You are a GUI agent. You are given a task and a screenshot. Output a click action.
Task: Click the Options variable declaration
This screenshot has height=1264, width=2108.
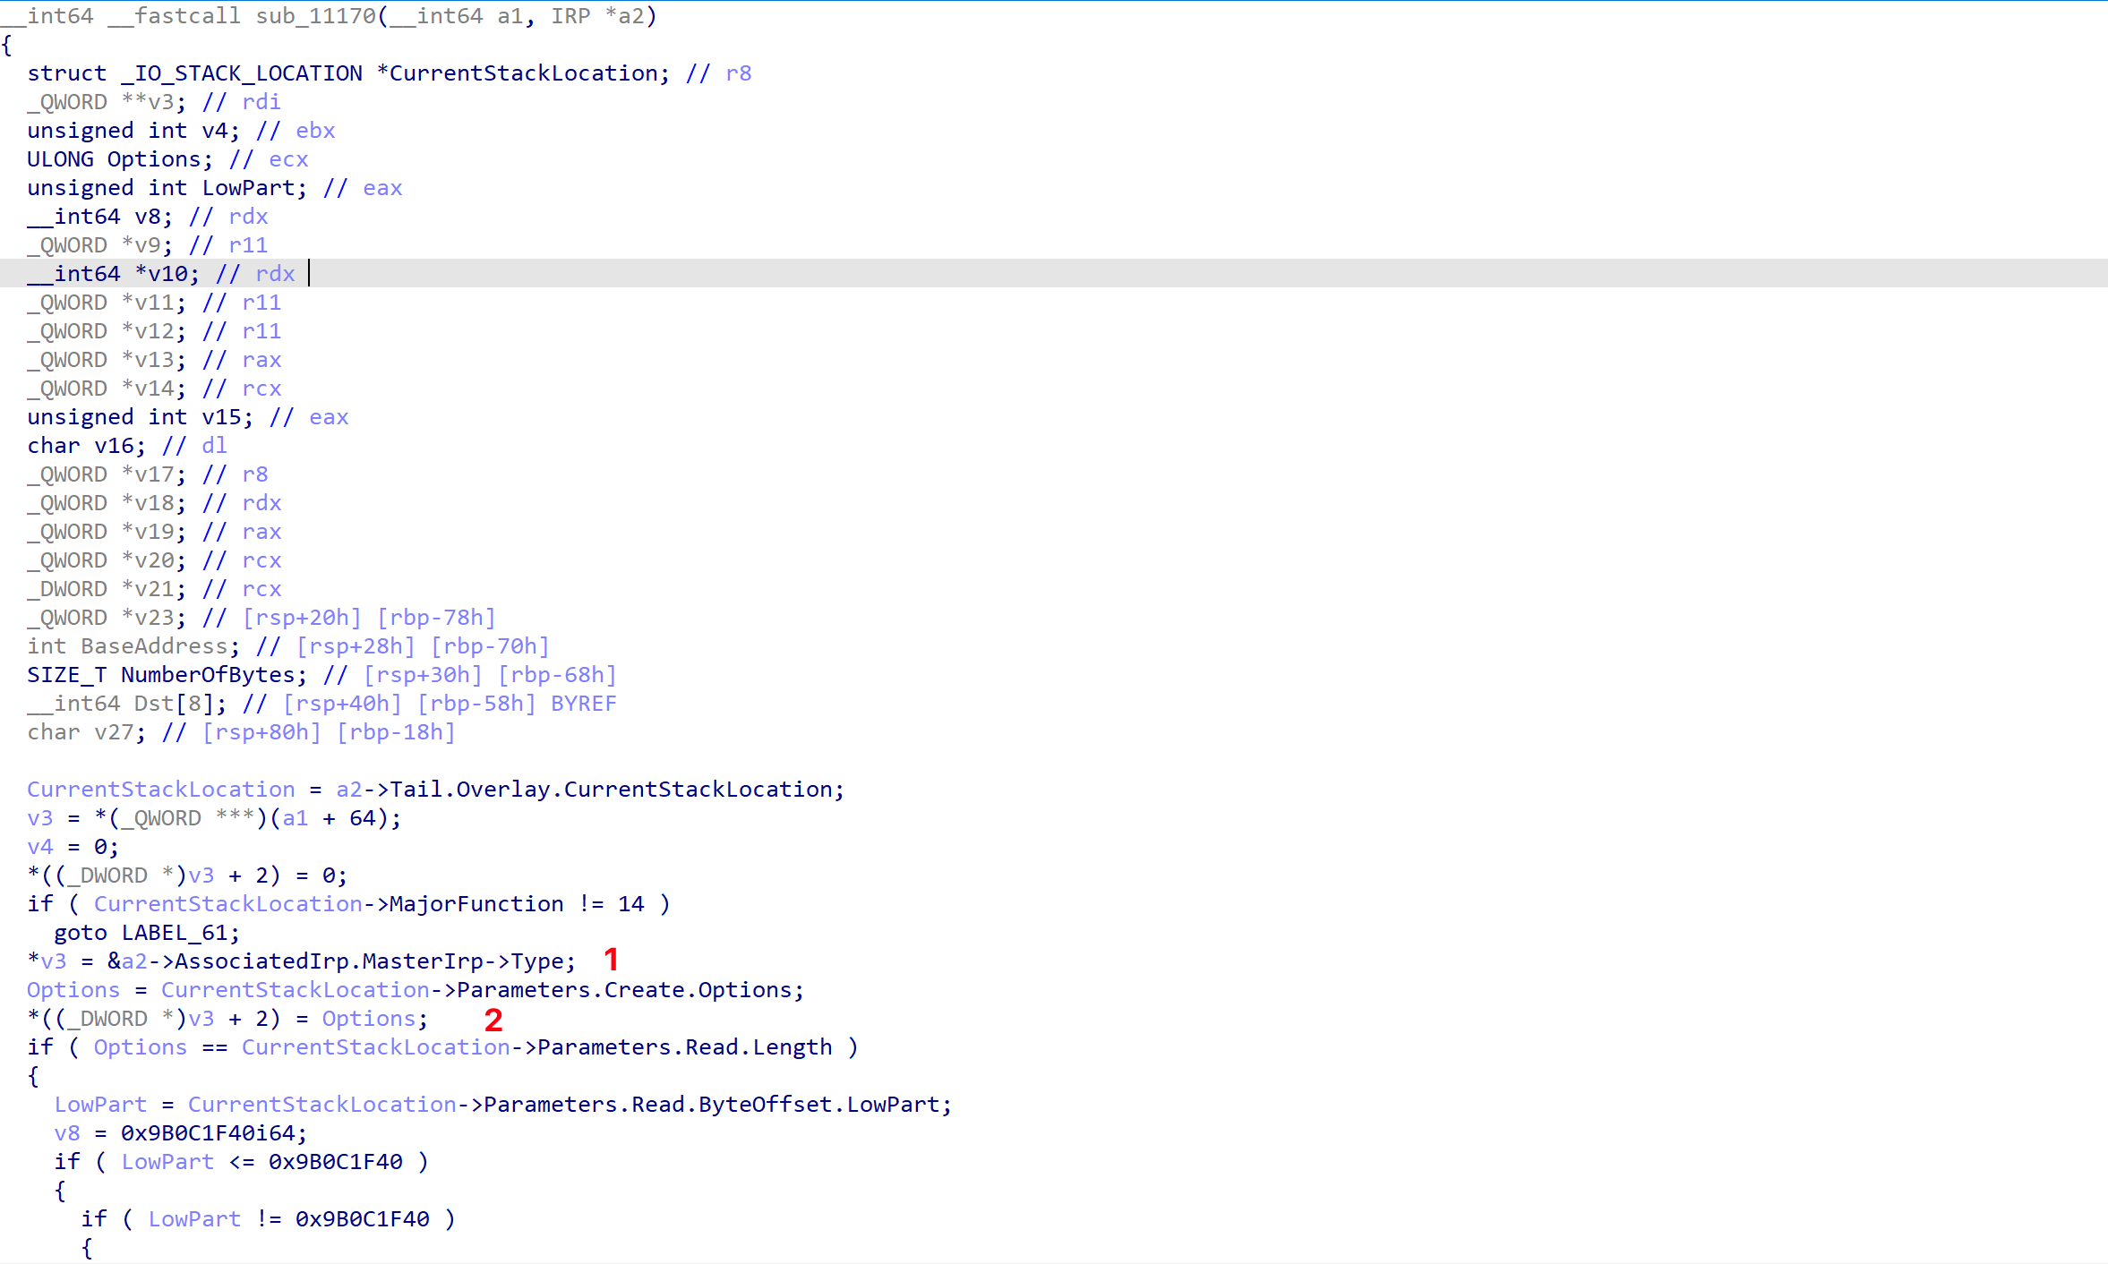pos(154,159)
